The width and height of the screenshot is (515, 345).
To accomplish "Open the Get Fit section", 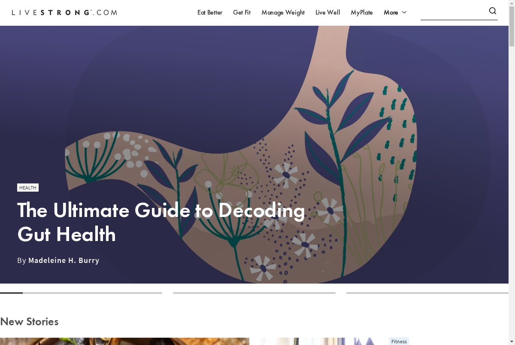I will (x=242, y=12).
